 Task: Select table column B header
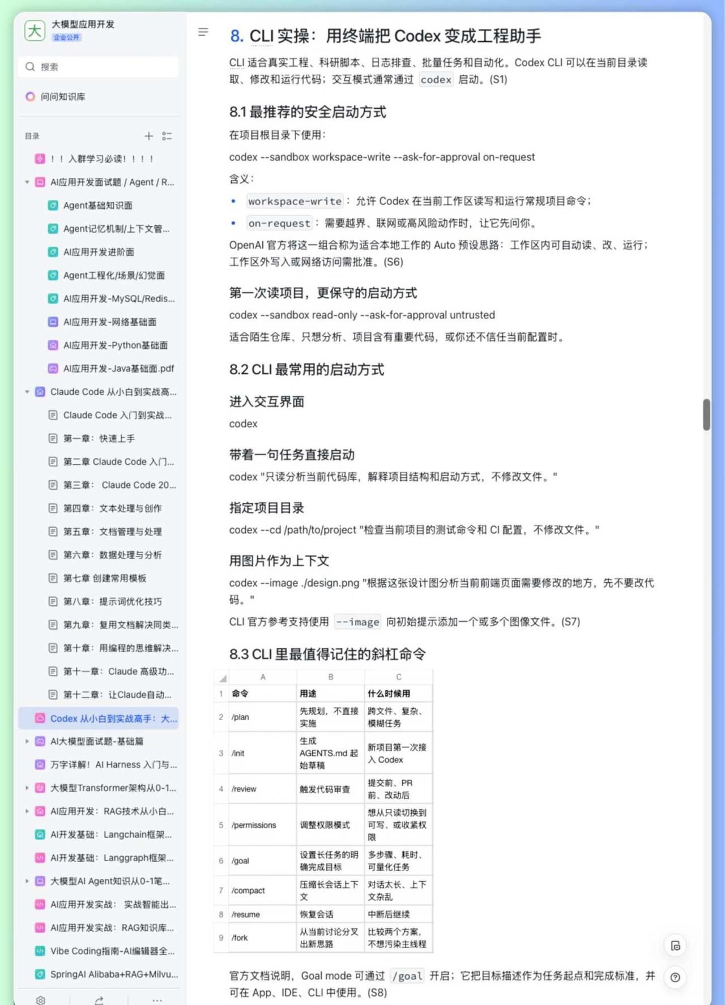click(x=331, y=677)
